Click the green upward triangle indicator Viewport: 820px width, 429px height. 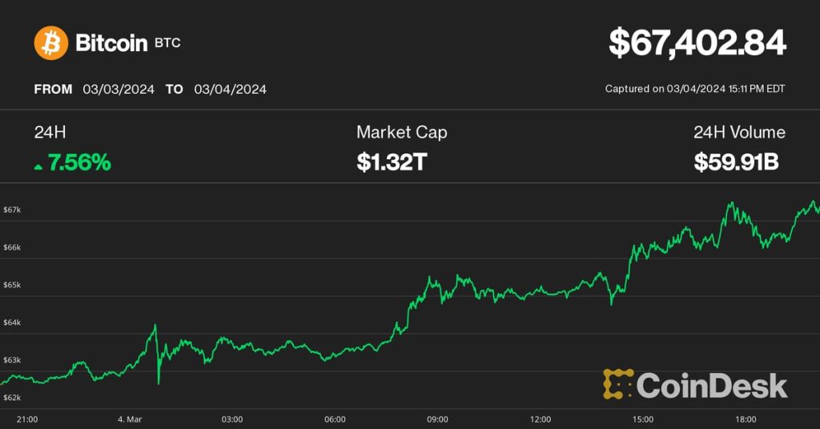click(38, 165)
